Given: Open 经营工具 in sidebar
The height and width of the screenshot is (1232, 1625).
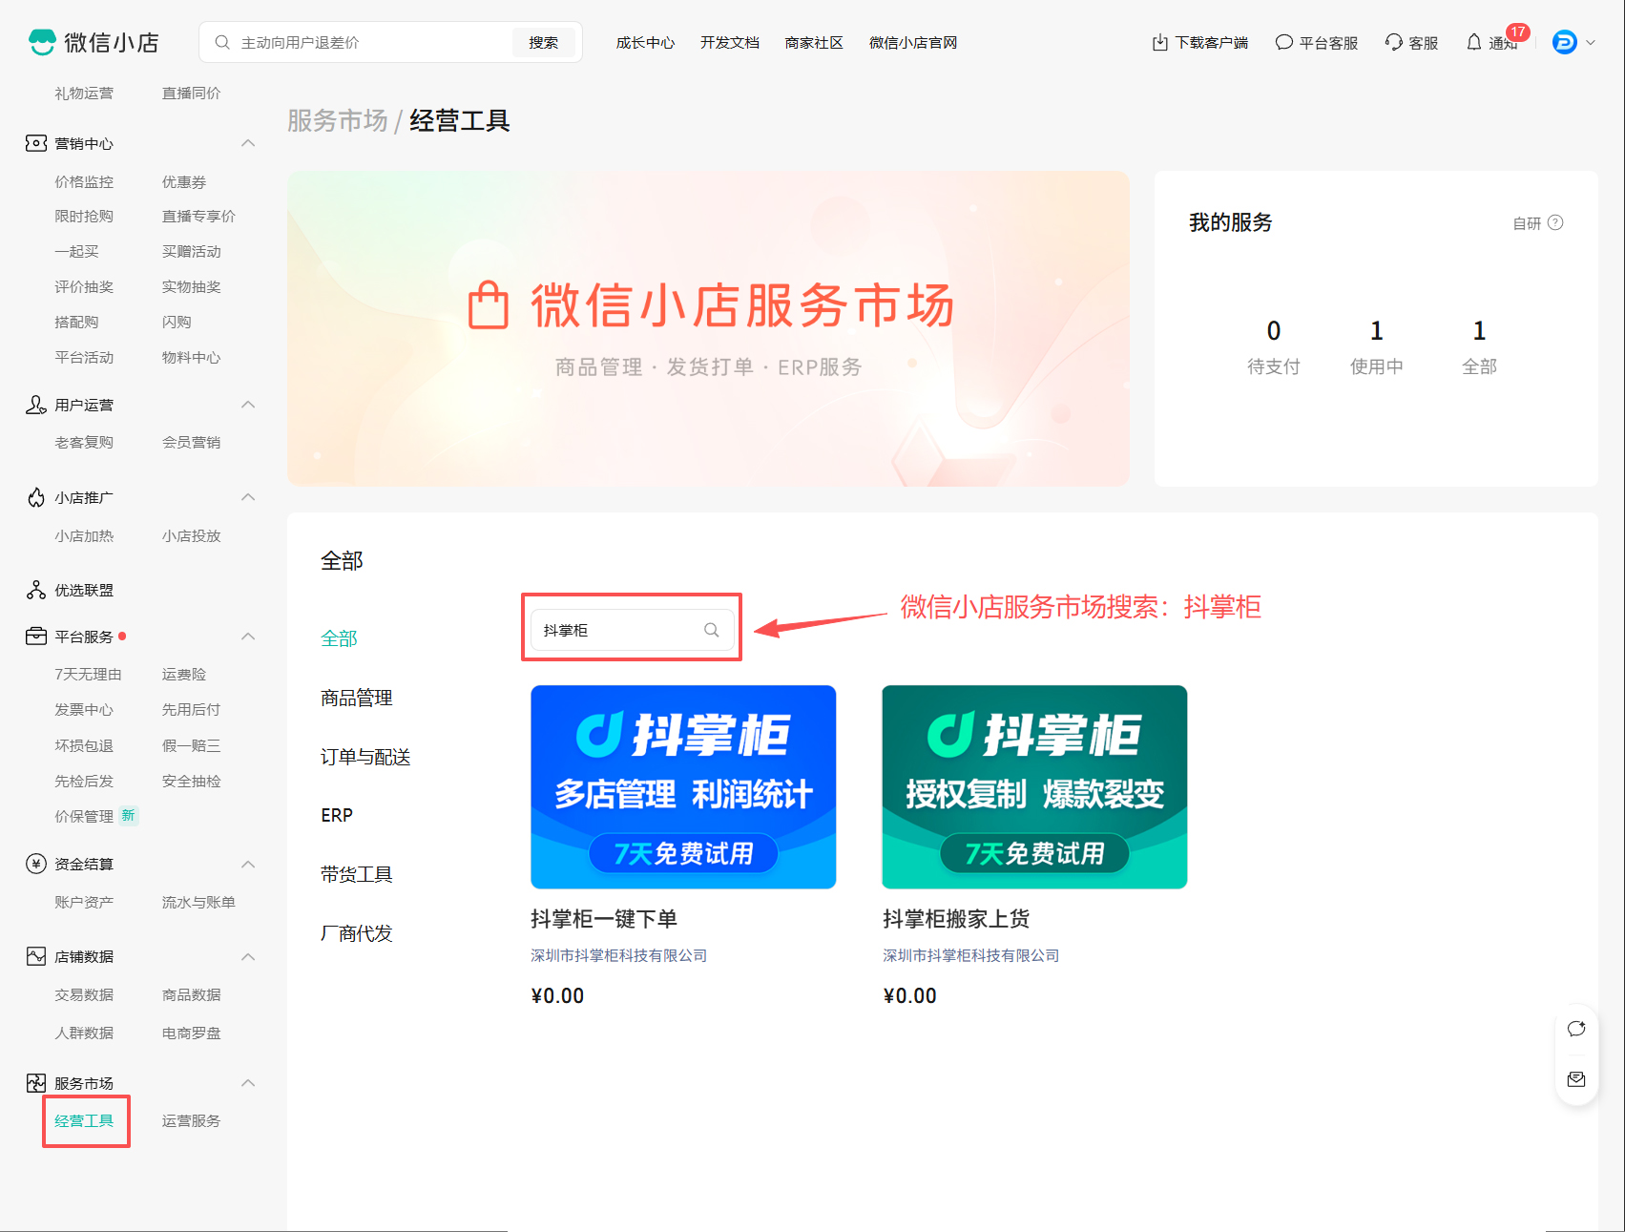Looking at the screenshot, I should (84, 1120).
